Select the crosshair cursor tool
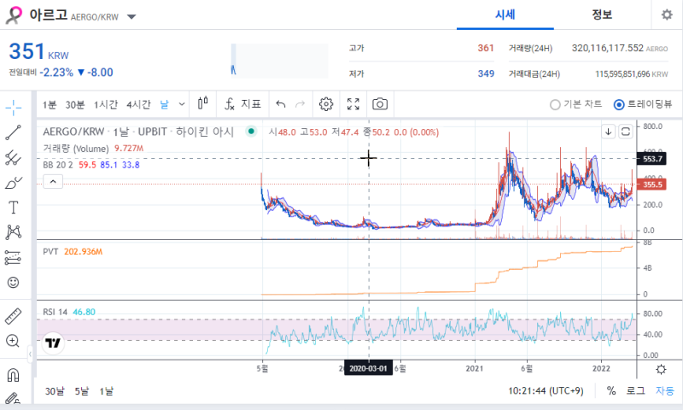The height and width of the screenshot is (410, 683). (x=14, y=107)
